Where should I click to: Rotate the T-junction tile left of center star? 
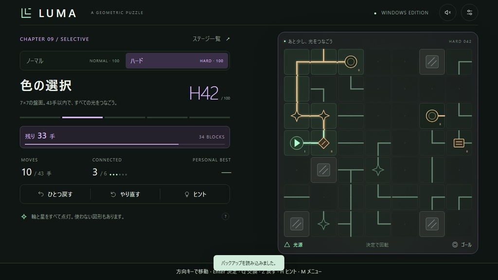click(351, 170)
